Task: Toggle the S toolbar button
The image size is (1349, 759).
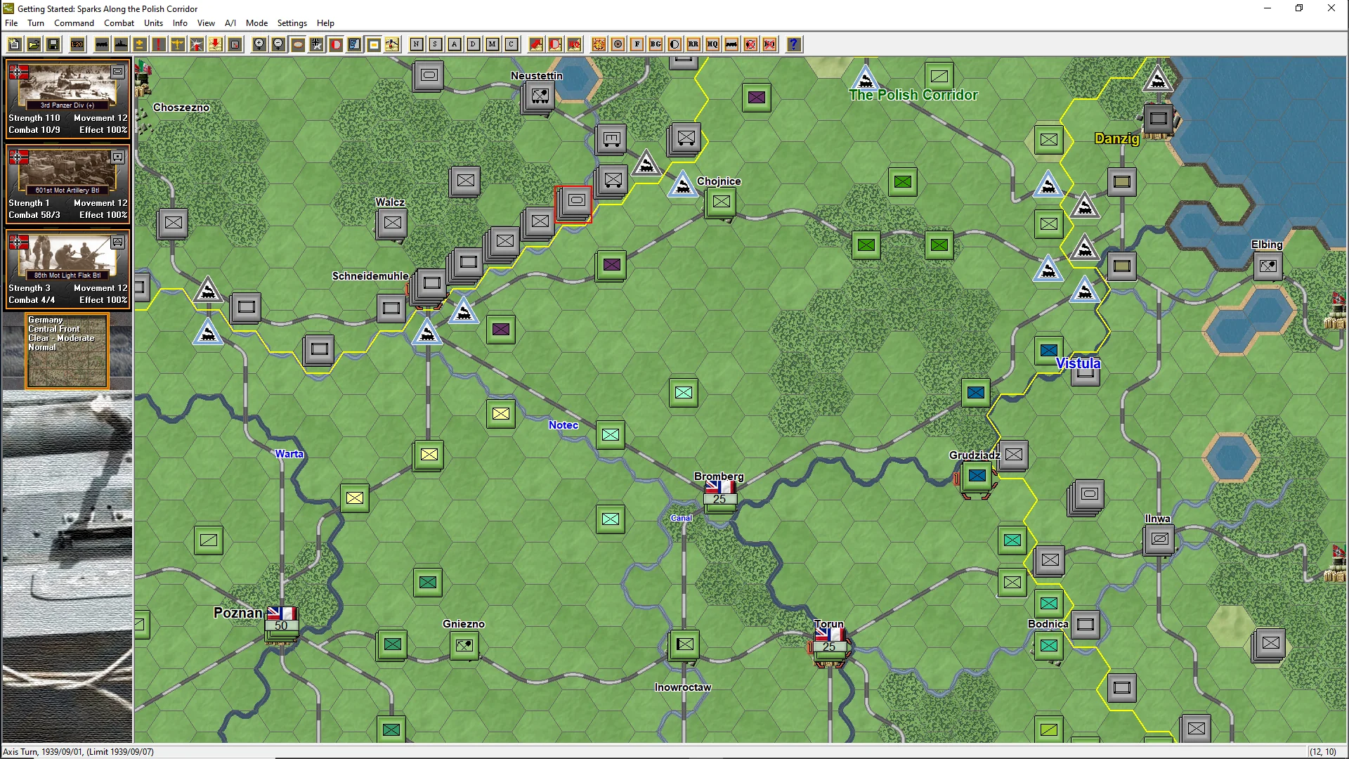Action: pyautogui.click(x=436, y=44)
